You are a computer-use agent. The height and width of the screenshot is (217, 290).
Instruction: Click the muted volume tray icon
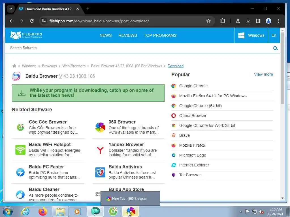pyautogui.click(x=261, y=212)
